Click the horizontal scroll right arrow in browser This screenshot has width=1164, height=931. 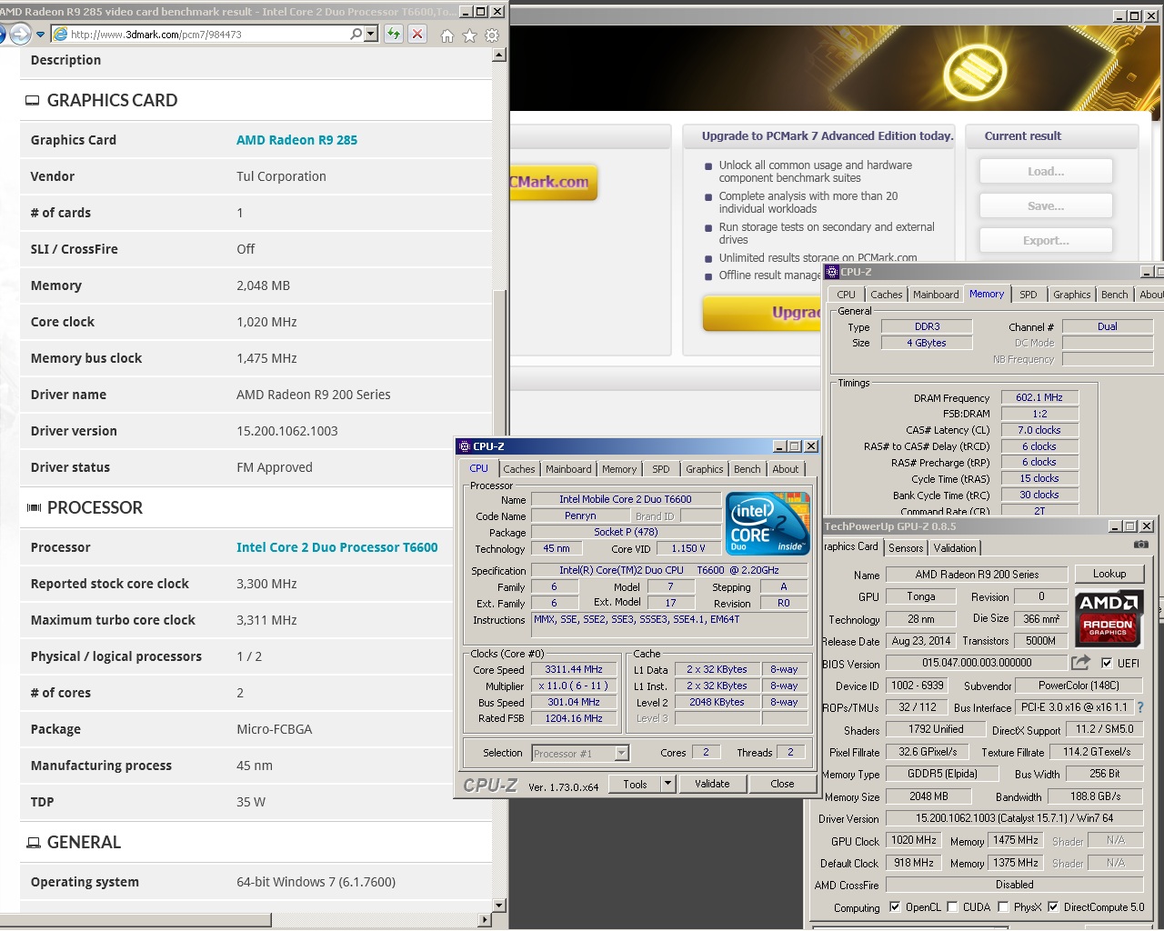(485, 920)
